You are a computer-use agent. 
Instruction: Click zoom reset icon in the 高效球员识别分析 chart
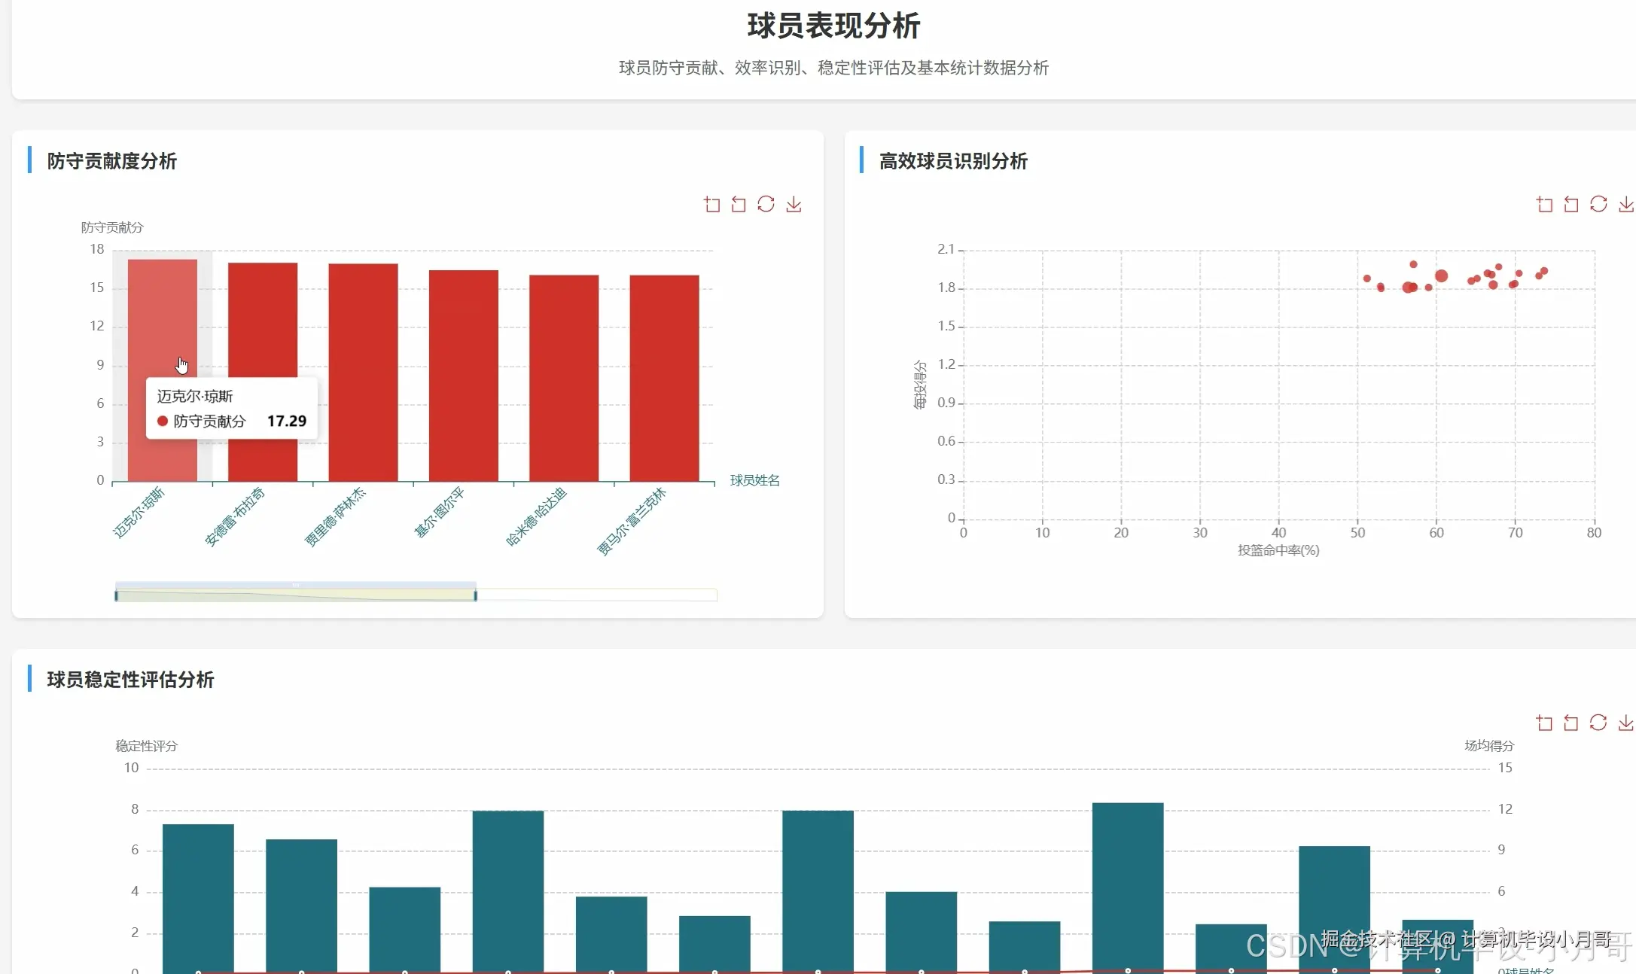(1571, 204)
